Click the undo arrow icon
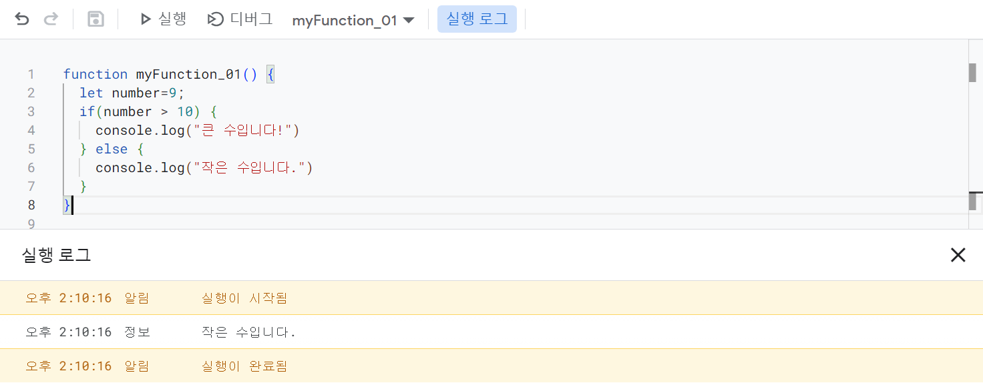Viewport: 983px width, 383px height. (x=22, y=19)
